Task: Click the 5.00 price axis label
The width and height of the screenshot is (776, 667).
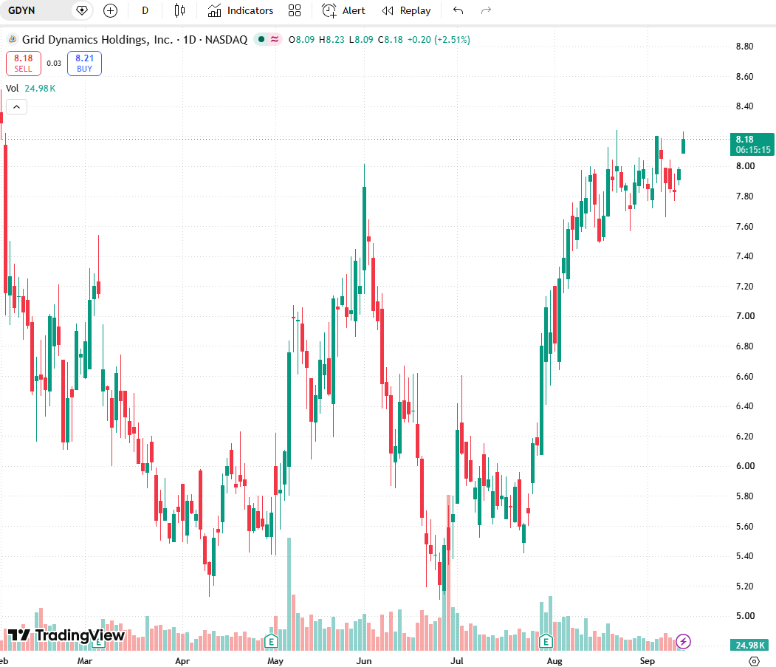Action: click(x=745, y=616)
